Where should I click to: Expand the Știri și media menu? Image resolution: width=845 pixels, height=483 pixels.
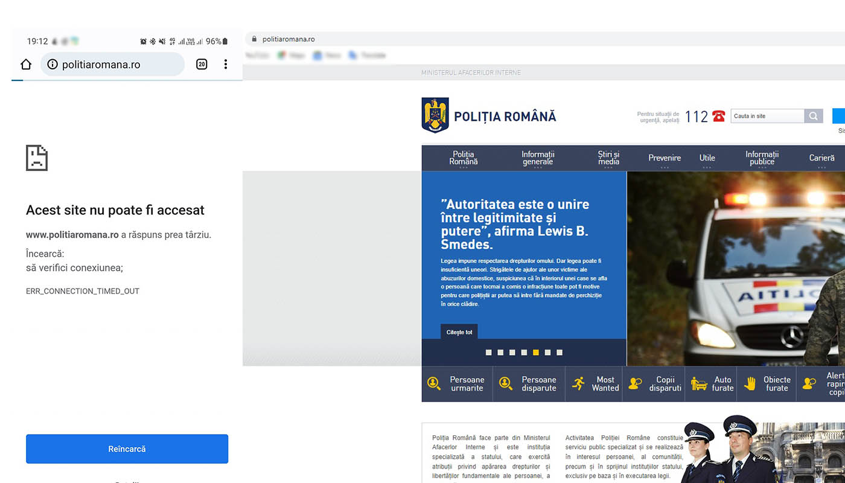[x=608, y=158]
